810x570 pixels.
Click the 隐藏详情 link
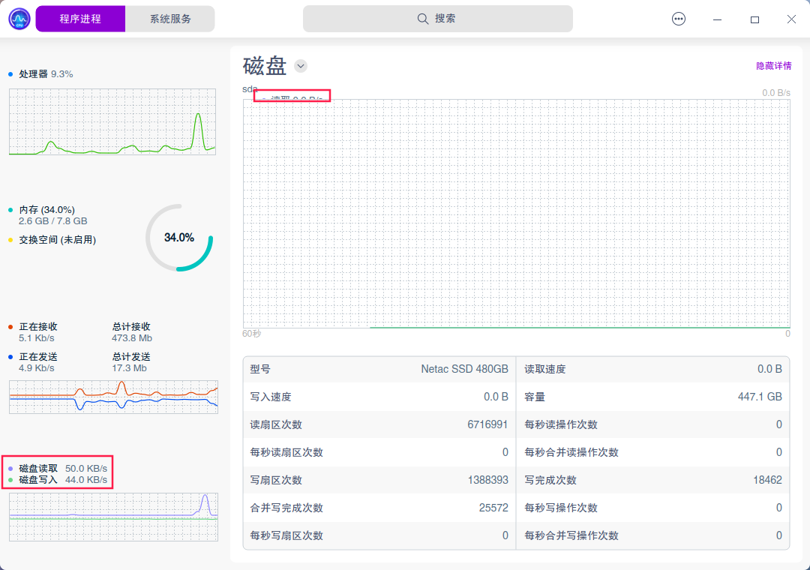[x=775, y=66]
